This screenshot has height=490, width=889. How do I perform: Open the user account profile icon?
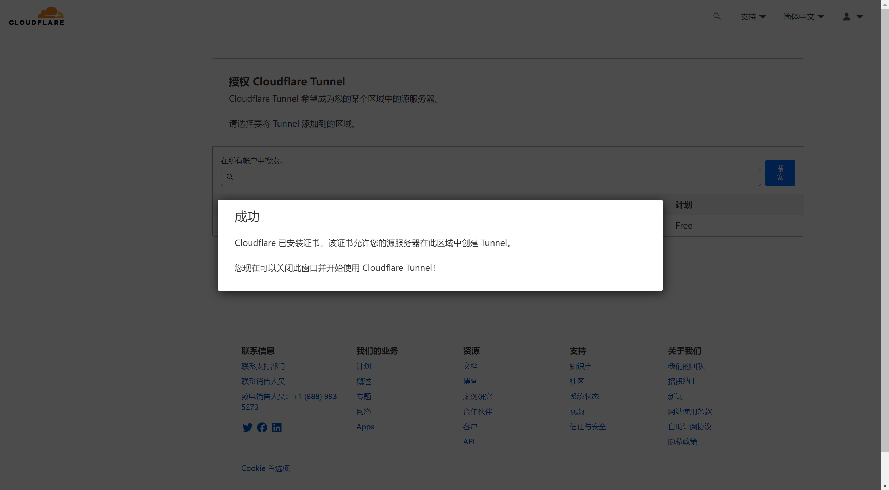tap(847, 17)
